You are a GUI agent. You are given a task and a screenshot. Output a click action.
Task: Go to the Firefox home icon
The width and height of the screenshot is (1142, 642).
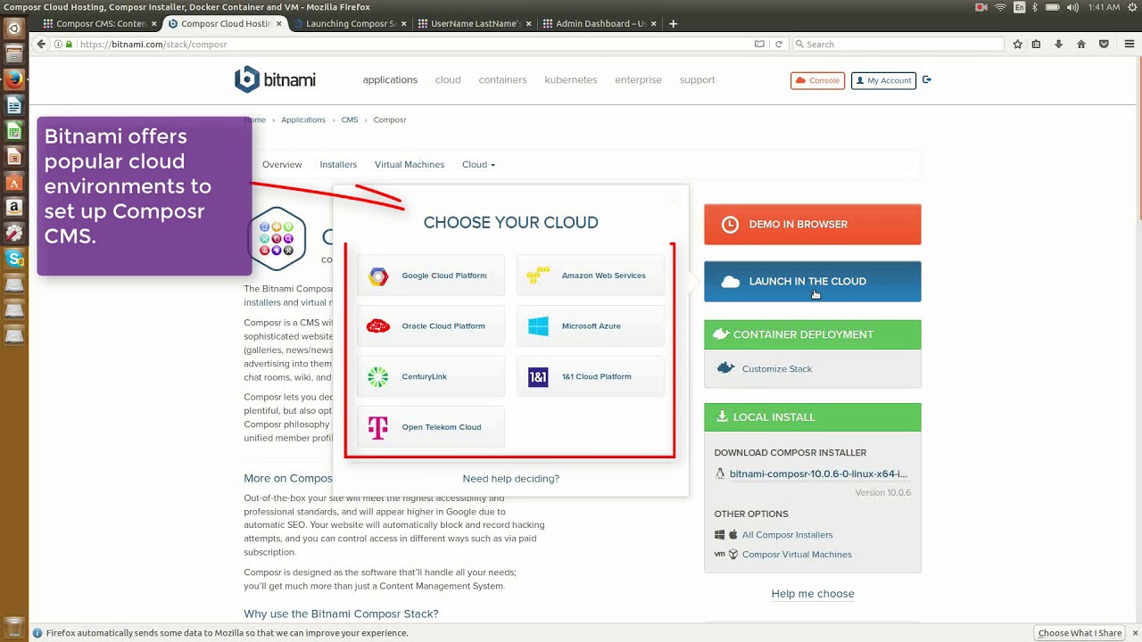point(1081,44)
